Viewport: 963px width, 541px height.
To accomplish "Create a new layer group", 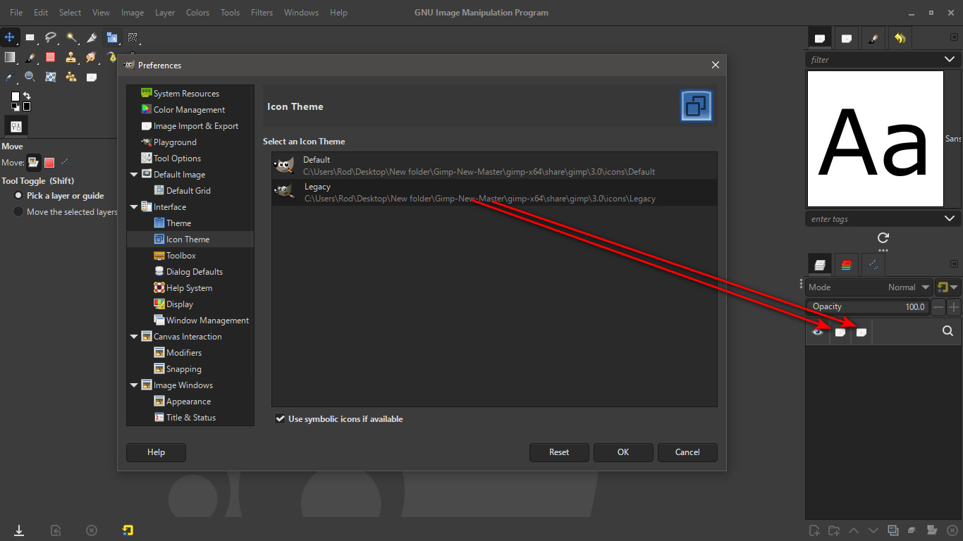I will 834,530.
